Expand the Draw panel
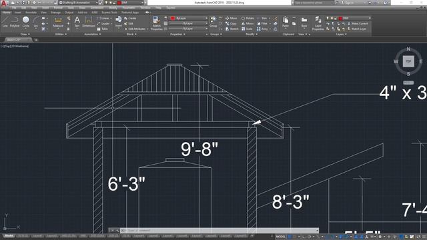 point(25,34)
